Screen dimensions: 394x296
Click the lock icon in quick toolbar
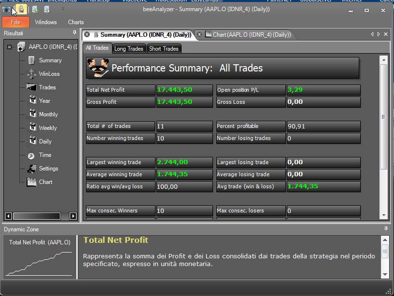[21, 10]
